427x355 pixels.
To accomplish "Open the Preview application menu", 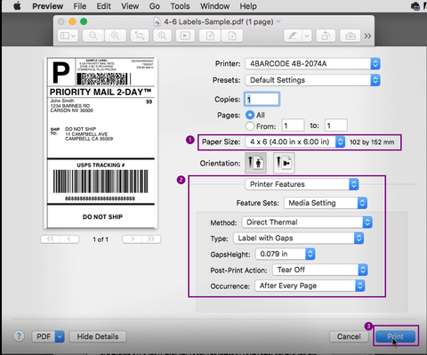I will point(47,6).
